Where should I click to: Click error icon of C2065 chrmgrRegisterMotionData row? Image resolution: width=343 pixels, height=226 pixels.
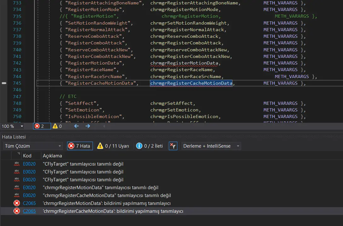17,203
